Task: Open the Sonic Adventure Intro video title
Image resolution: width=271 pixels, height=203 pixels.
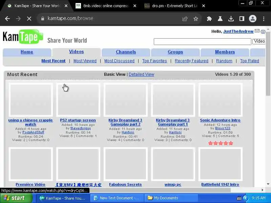Action: (x=220, y=120)
